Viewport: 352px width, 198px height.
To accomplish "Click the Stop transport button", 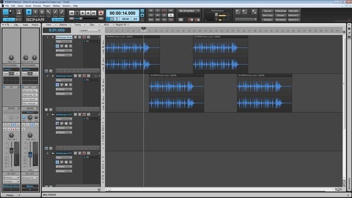I will (77, 13).
